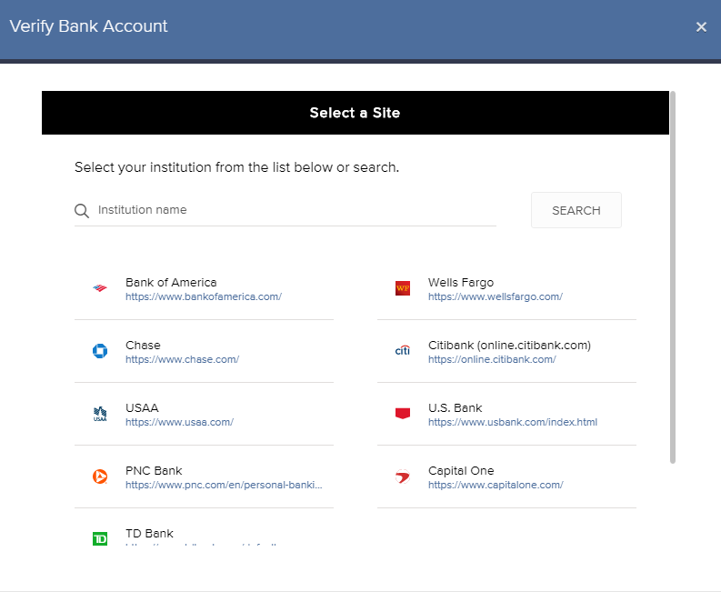
Task: Open the www.capitalone.com link
Action: point(496,485)
